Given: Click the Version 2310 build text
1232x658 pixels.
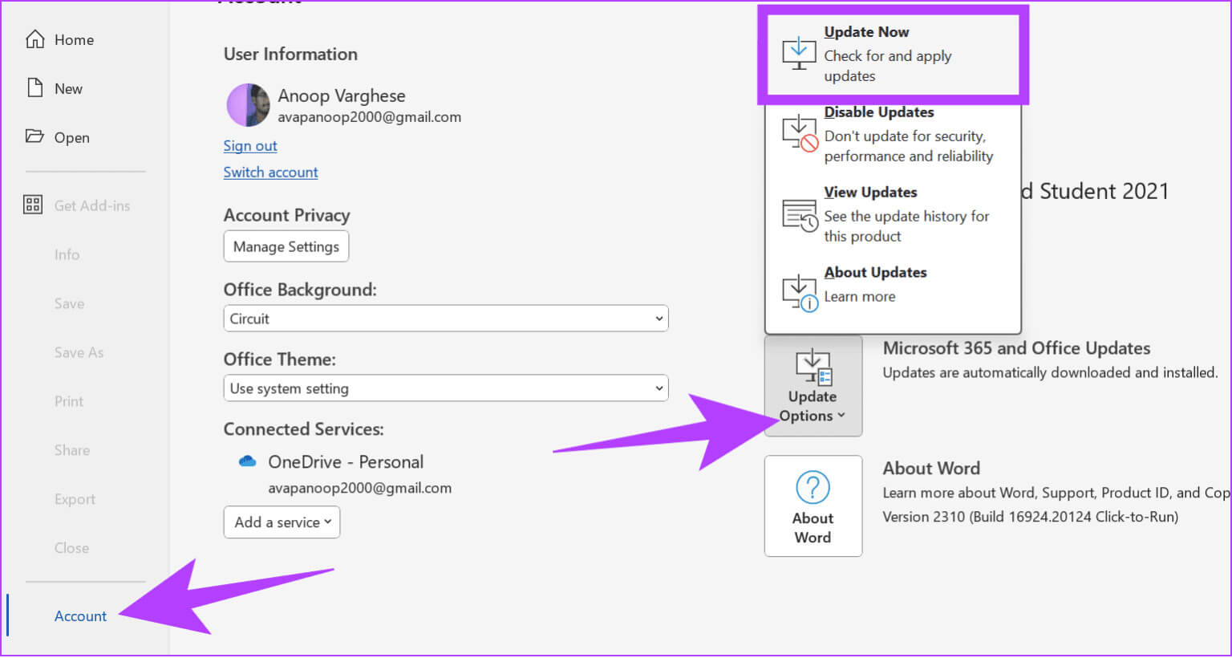Looking at the screenshot, I should tap(1031, 517).
